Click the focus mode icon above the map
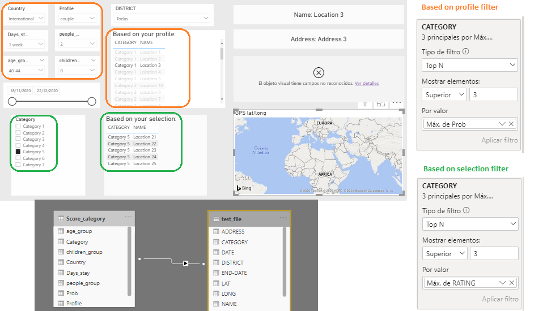560x311 pixels. coord(381,103)
